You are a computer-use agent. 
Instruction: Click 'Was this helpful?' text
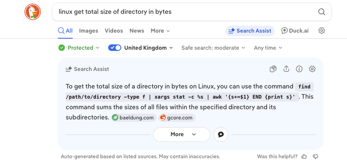click(x=277, y=157)
